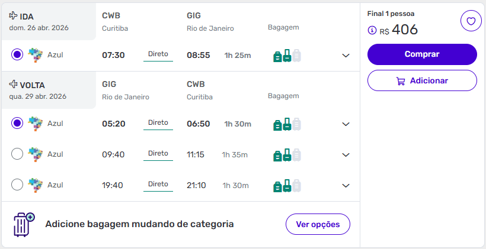
Task: Expand details of the 05:20 return flight
Action: (346, 124)
